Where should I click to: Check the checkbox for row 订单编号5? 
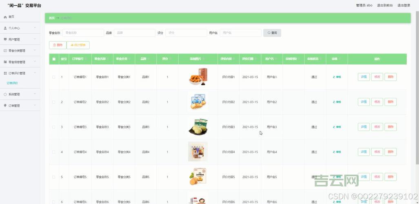click(x=54, y=177)
